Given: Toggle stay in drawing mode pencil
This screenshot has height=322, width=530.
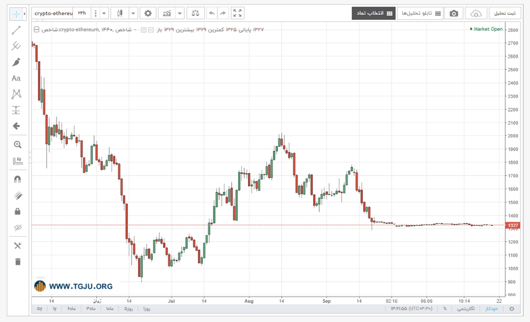Looking at the screenshot, I should pyautogui.click(x=18, y=195).
